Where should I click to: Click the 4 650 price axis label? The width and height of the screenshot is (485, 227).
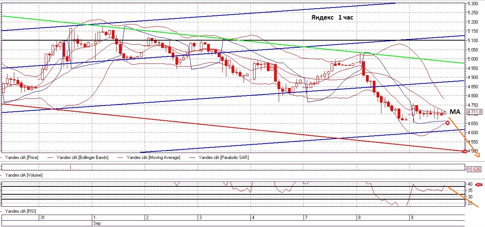click(473, 123)
